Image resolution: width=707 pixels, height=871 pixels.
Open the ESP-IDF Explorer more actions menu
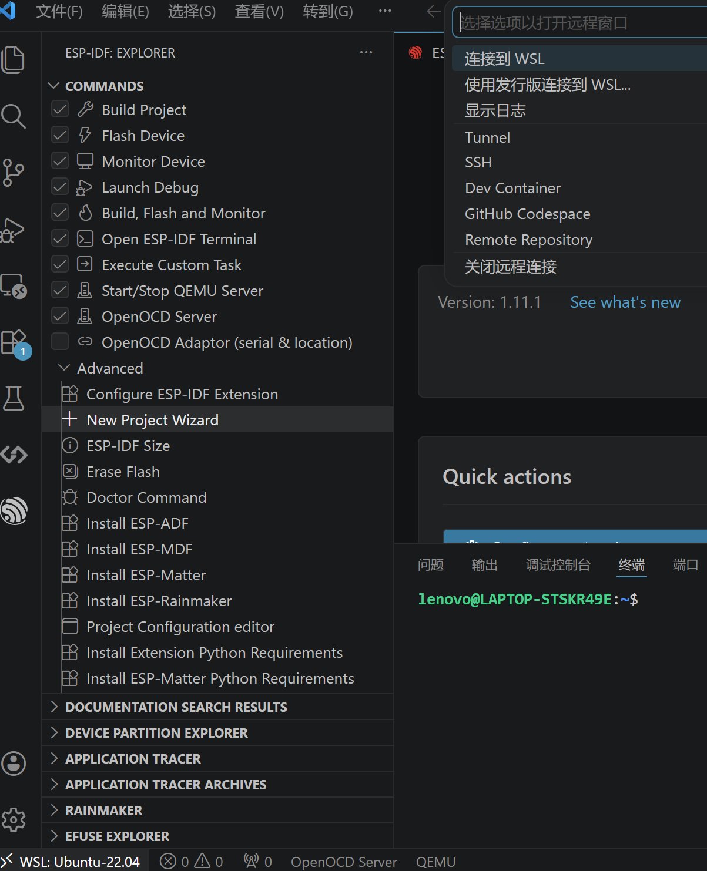click(366, 52)
